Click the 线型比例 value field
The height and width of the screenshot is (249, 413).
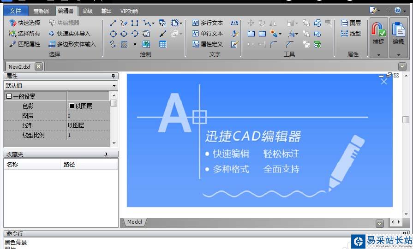pos(88,135)
